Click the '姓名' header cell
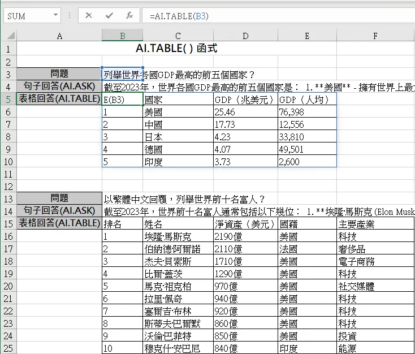Image resolution: width=415 pixels, height=354 pixels. pos(178,224)
